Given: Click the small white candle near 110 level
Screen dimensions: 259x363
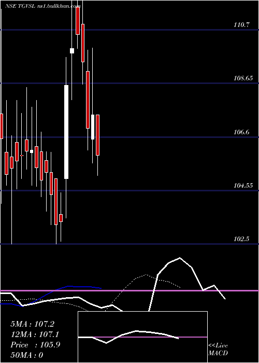Looking at the screenshot, I should tap(72, 51).
